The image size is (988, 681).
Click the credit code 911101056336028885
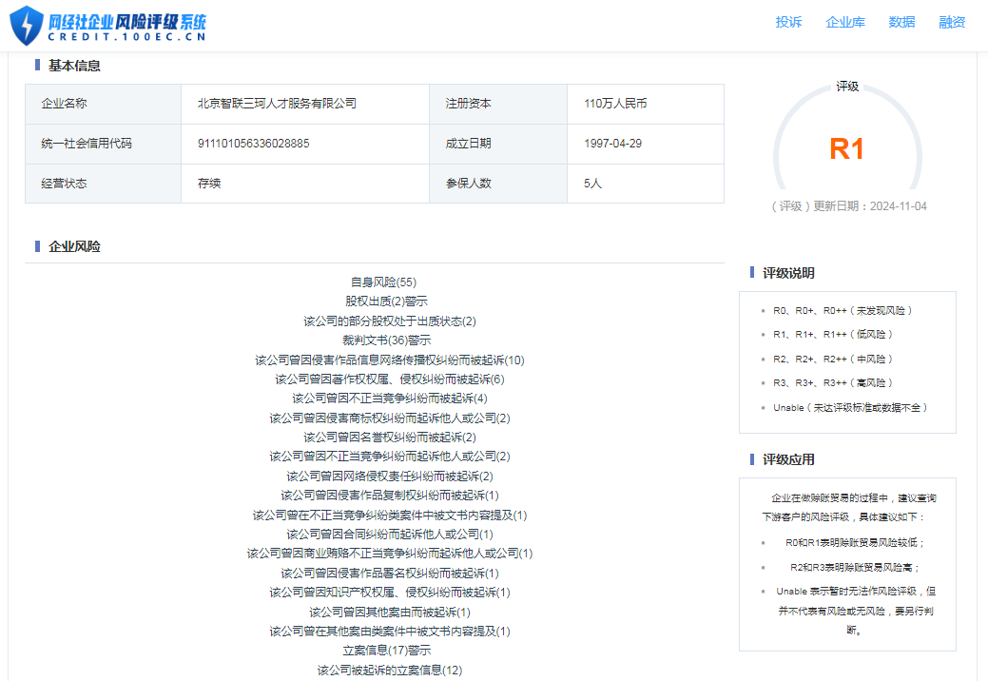(253, 144)
